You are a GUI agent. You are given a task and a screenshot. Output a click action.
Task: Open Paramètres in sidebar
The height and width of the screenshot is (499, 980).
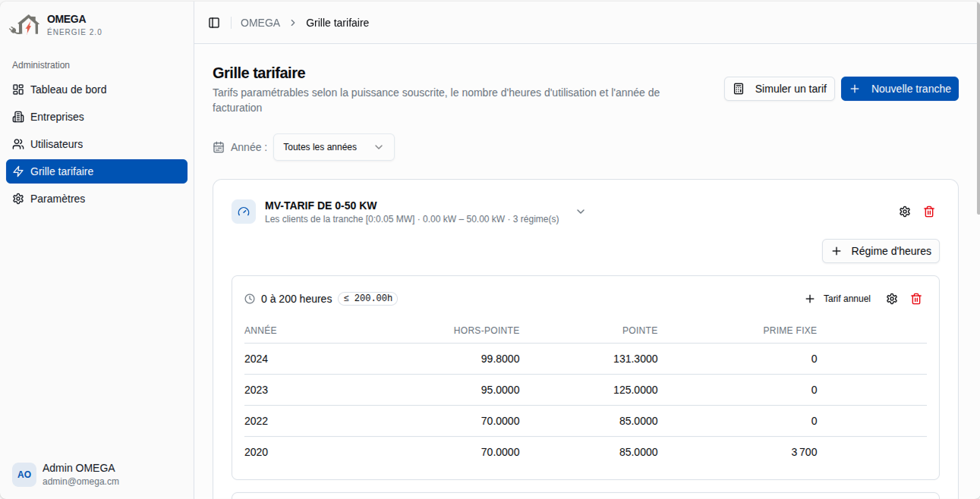[x=96, y=199]
